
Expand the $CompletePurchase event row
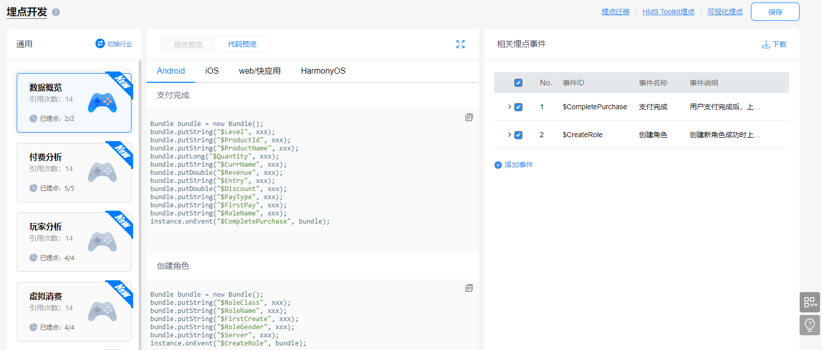click(x=510, y=107)
